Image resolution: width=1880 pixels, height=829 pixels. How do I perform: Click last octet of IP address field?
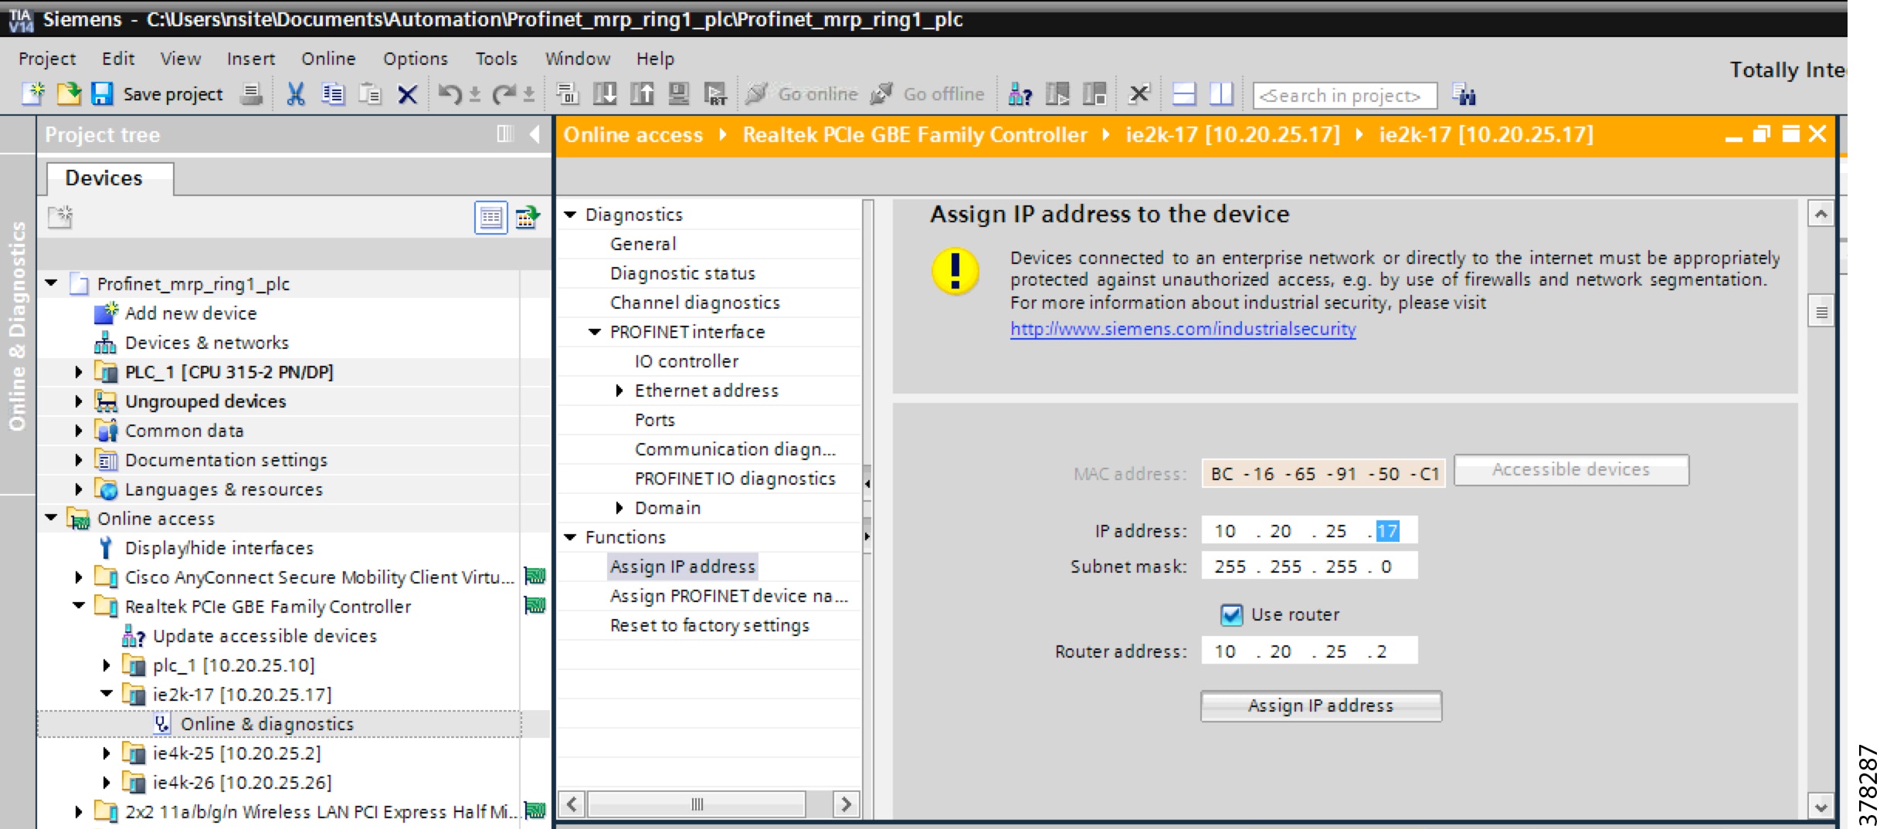1387,531
